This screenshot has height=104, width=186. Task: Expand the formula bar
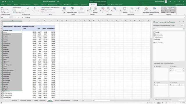tap(185, 17)
